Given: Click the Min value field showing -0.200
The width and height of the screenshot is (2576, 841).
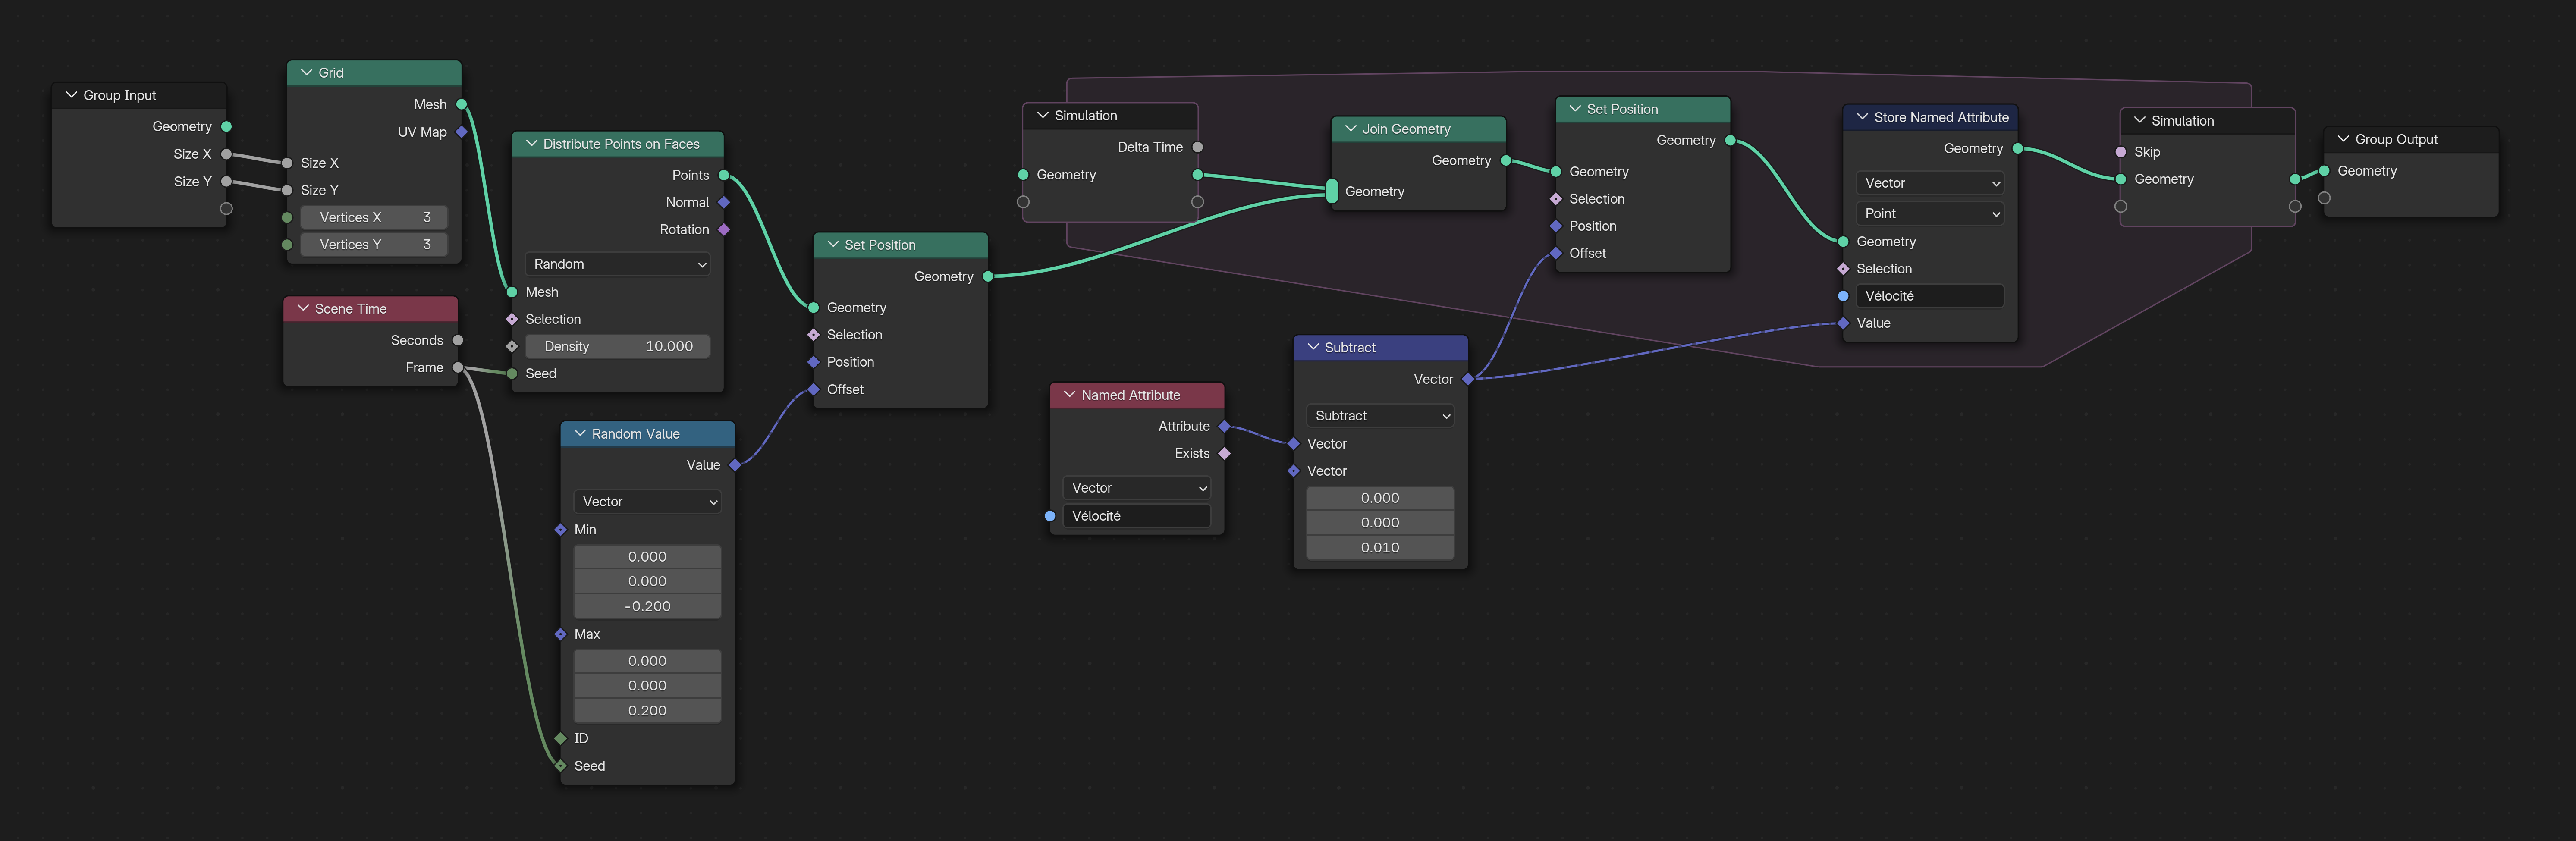Looking at the screenshot, I should tap(648, 607).
